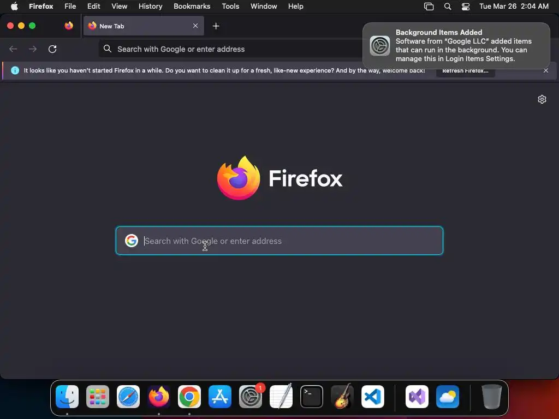This screenshot has height=419, width=559.
Task: Open the Apple menu
Action: [x=14, y=6]
